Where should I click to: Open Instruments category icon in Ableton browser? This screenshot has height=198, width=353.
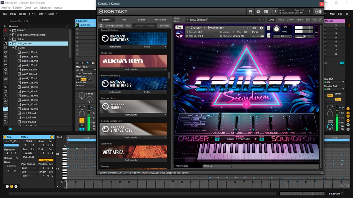point(6,52)
